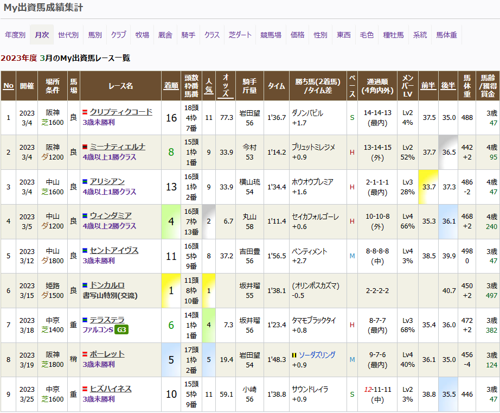500x413 pixels.
Task: Select the 競馬場 tab
Action: tap(271, 35)
